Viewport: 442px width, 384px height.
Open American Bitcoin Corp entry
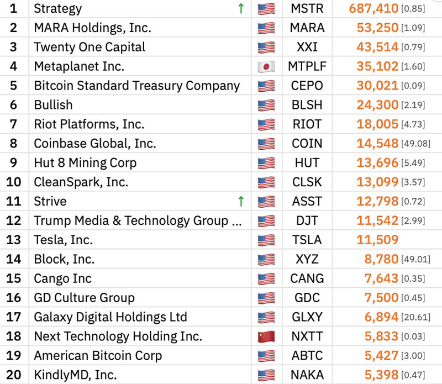(x=98, y=356)
